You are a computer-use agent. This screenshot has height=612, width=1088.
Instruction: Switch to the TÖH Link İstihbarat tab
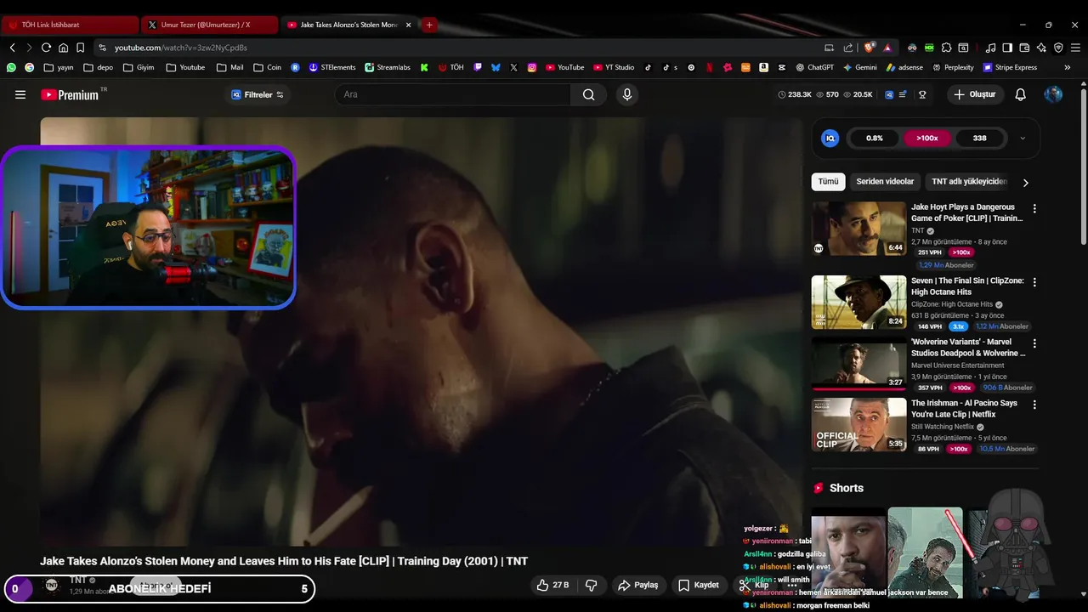(x=71, y=25)
